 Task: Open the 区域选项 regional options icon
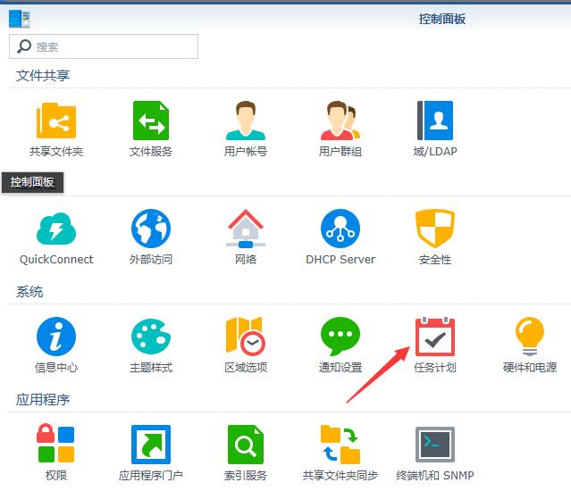click(246, 337)
